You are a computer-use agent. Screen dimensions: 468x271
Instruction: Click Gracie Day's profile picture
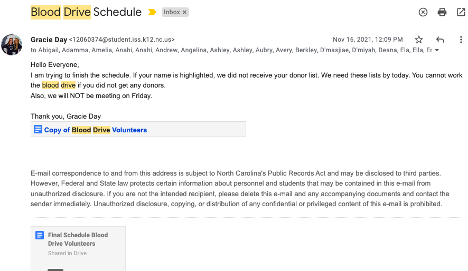(12, 45)
